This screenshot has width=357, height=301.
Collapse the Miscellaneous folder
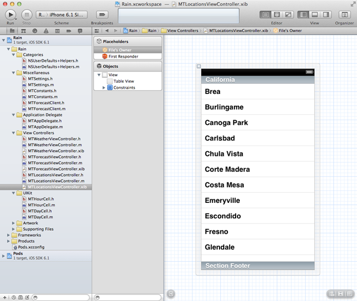pos(14,73)
